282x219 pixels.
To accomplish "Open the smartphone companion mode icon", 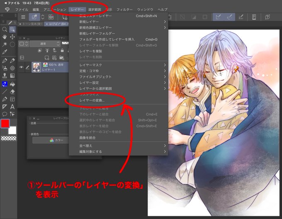I will pyautogui.click(x=254, y=17).
